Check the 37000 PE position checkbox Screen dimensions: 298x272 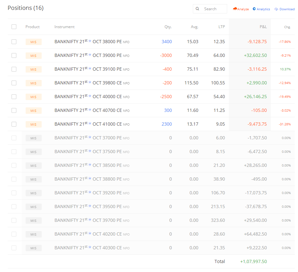pos(14,138)
